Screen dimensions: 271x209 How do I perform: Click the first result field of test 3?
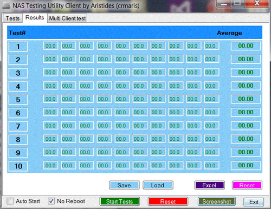click(50, 73)
